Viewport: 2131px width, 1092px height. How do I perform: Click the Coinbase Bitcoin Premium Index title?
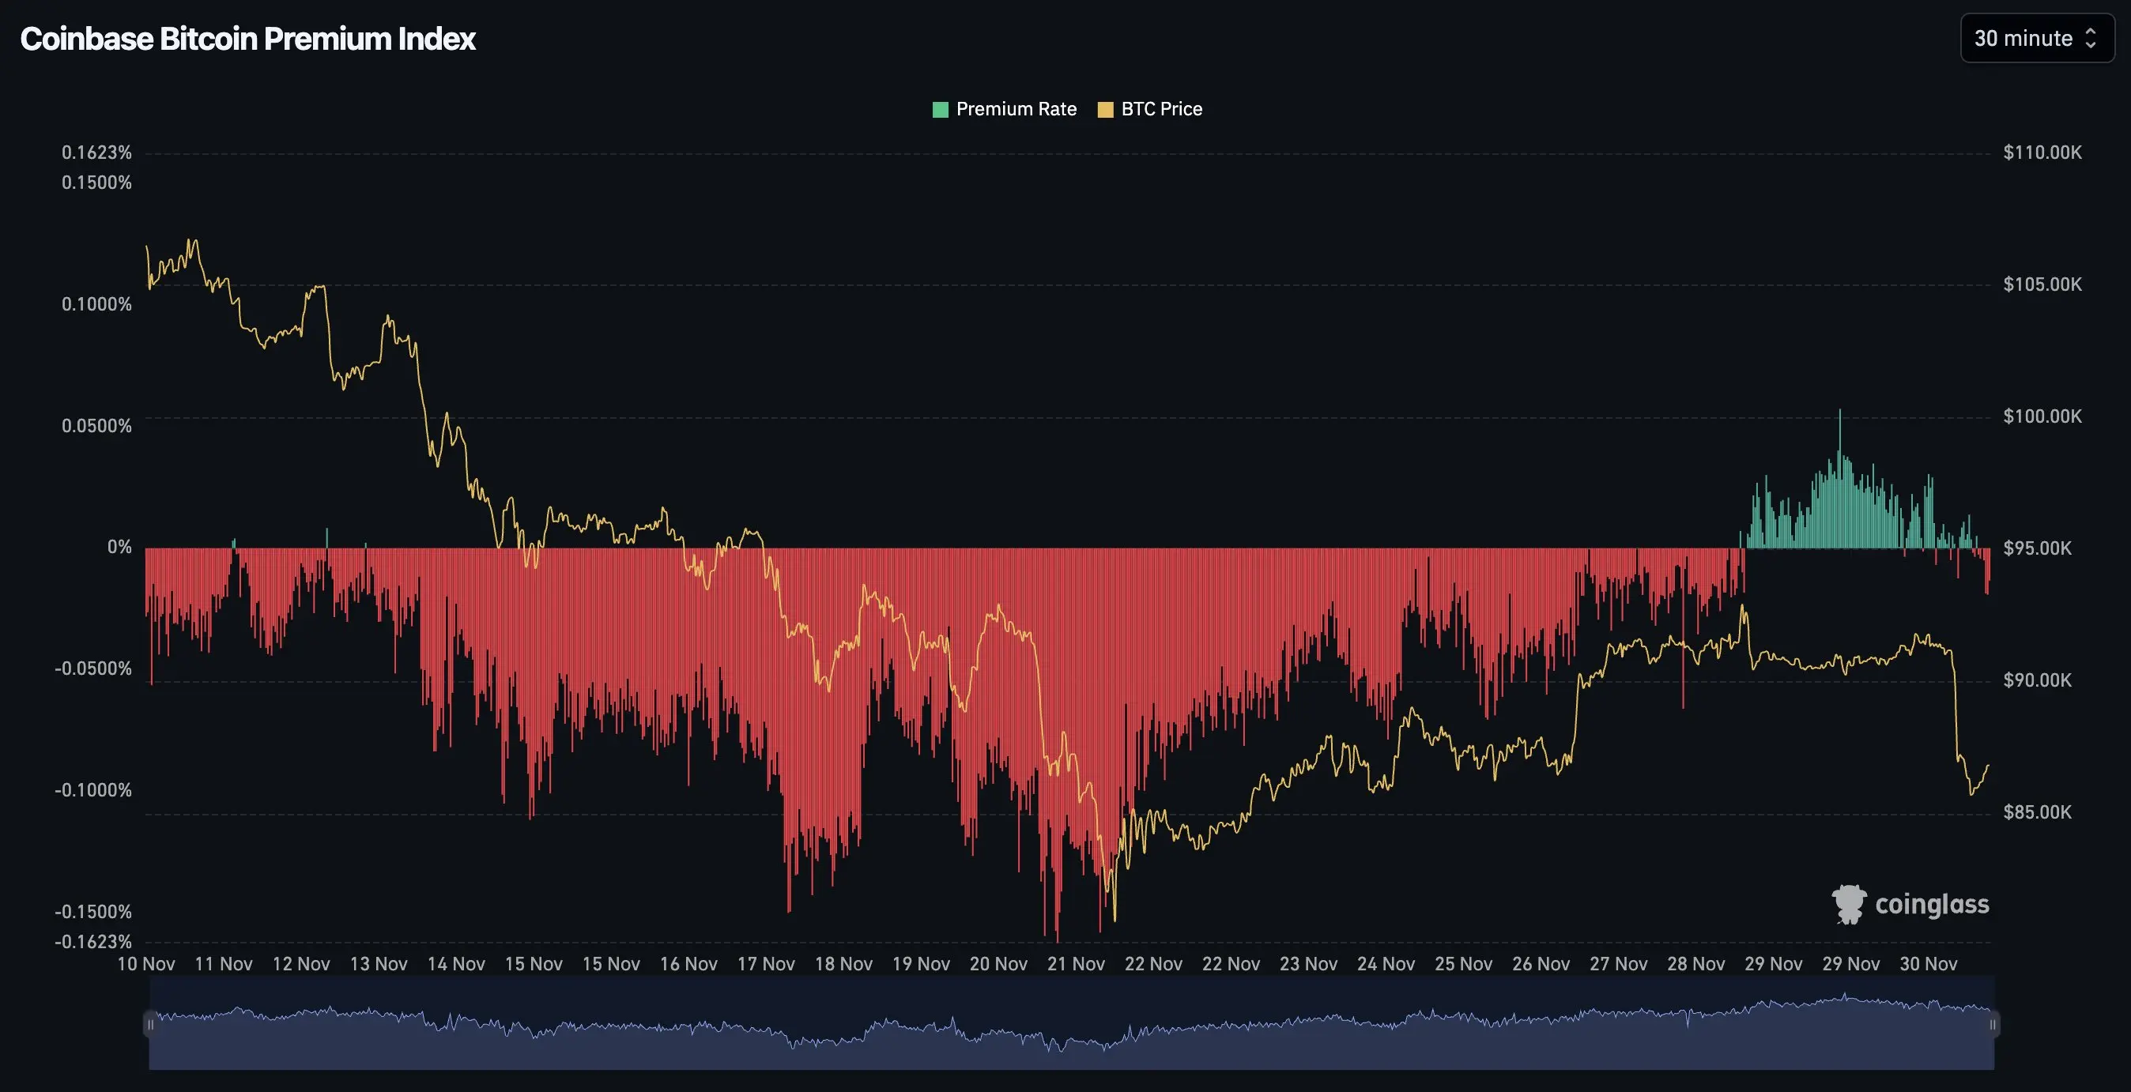247,39
